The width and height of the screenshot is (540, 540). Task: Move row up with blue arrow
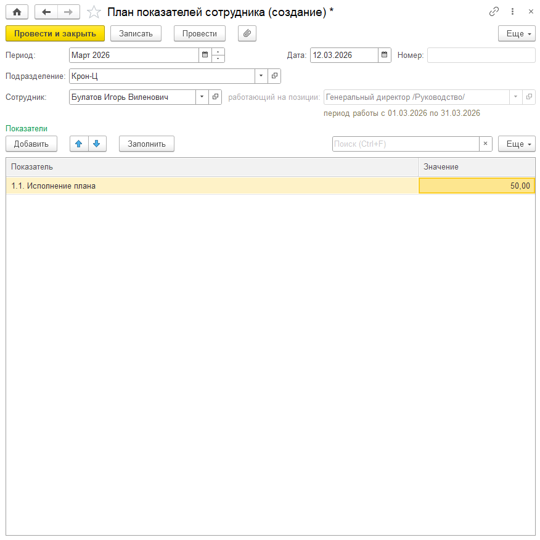pos(78,144)
